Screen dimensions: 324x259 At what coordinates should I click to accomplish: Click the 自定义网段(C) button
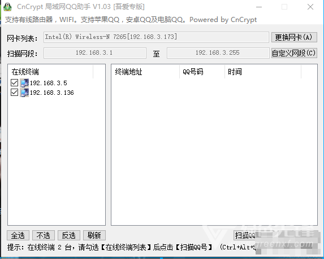pos(294,53)
